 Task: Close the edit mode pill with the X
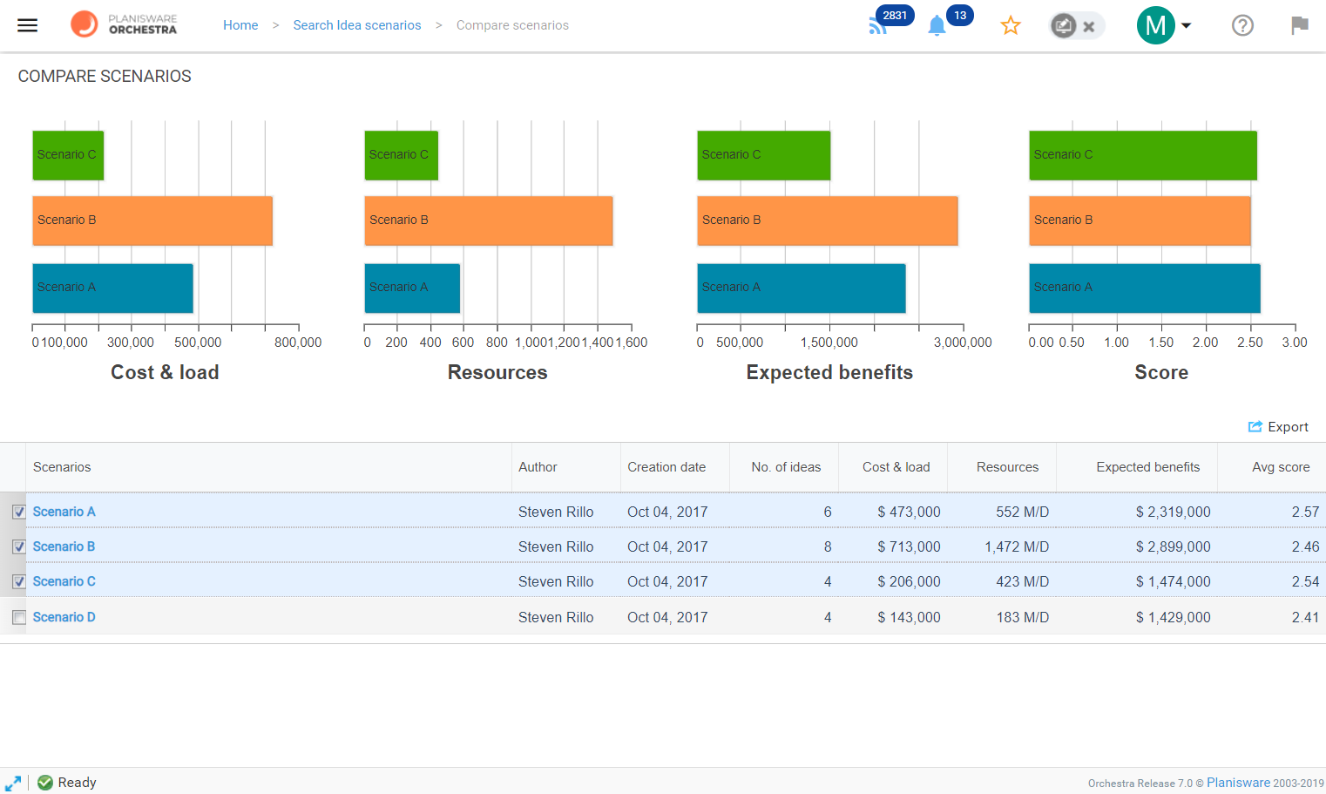coord(1089,26)
